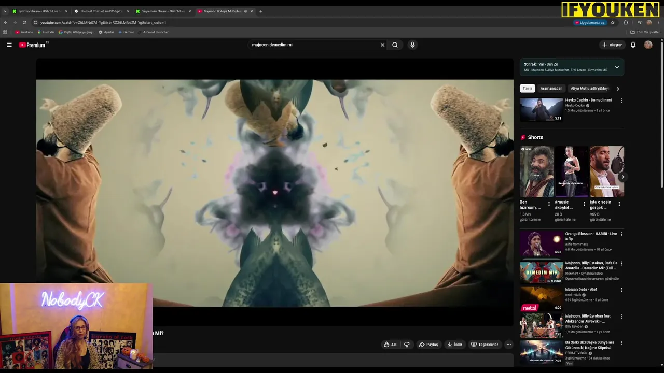Open options for Ben hızırsam Short
The height and width of the screenshot is (373, 664).
549,204
